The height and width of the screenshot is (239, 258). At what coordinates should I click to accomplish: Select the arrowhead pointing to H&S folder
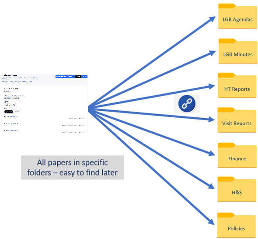click(212, 186)
